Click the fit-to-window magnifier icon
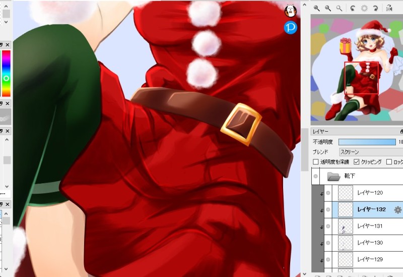This screenshot has width=403, height=277. (339, 8)
